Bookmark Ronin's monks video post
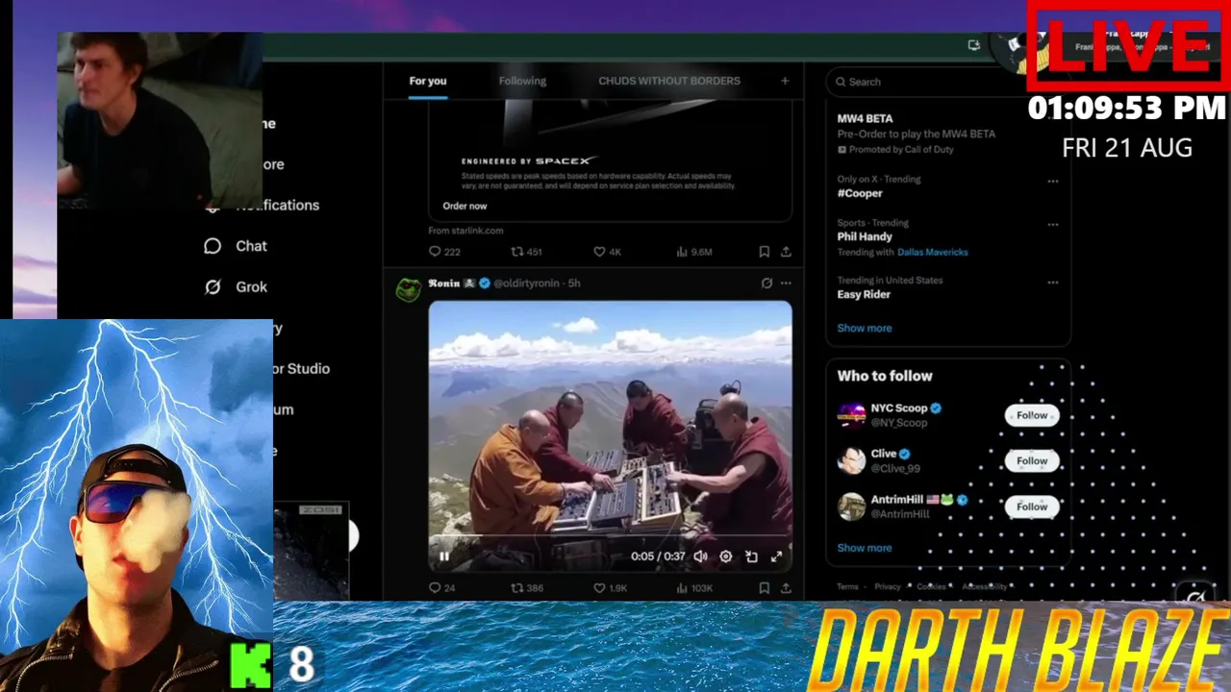The height and width of the screenshot is (692, 1231). [764, 588]
